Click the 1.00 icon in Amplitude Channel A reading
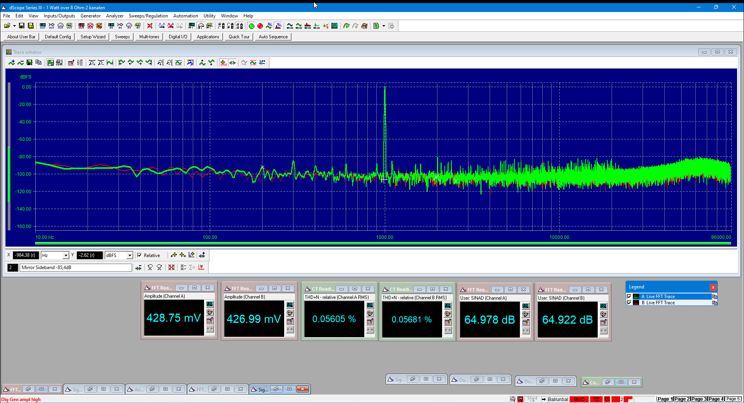The width and height of the screenshot is (744, 403). tap(210, 304)
